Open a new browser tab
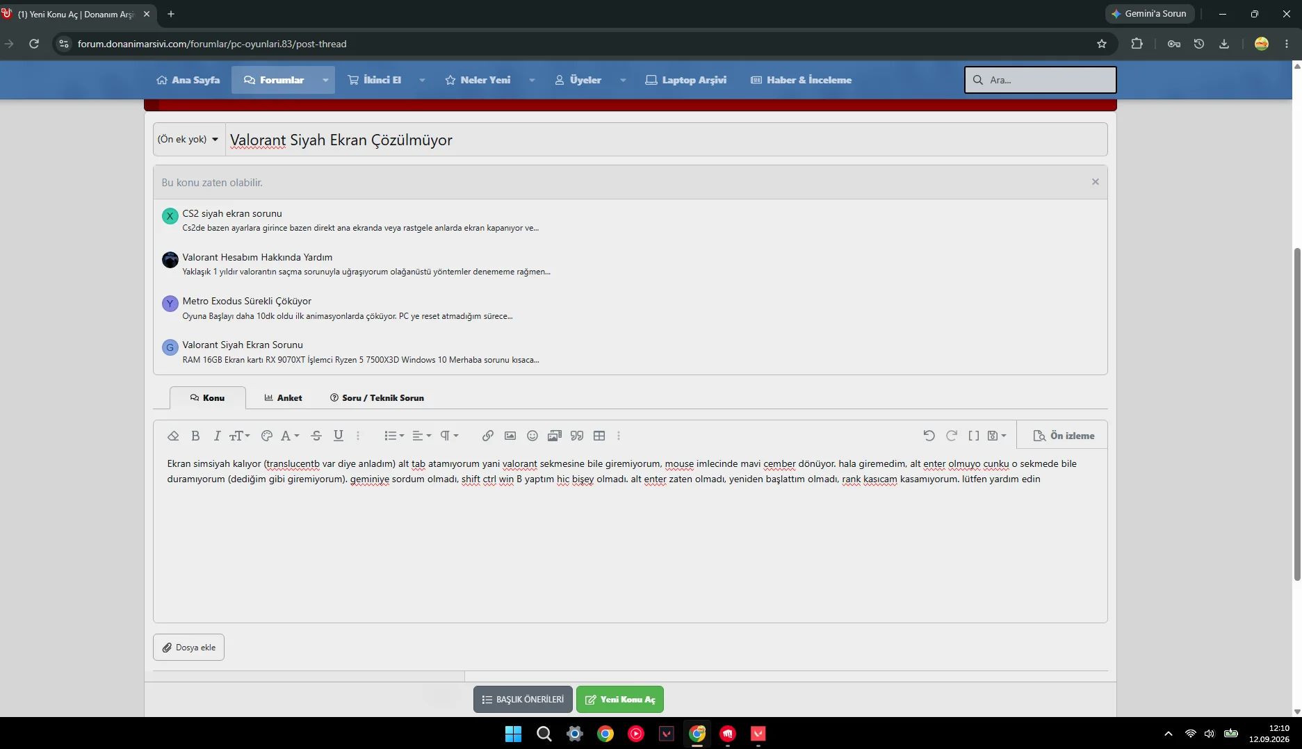 (x=171, y=14)
